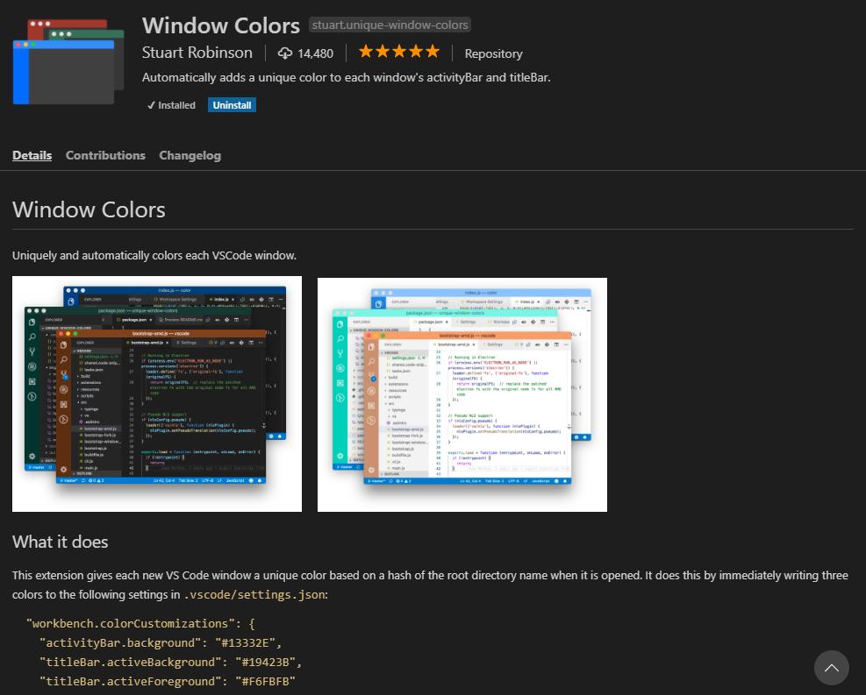Click the scroll-to-top arrow button
The height and width of the screenshot is (695, 866).
click(x=831, y=668)
